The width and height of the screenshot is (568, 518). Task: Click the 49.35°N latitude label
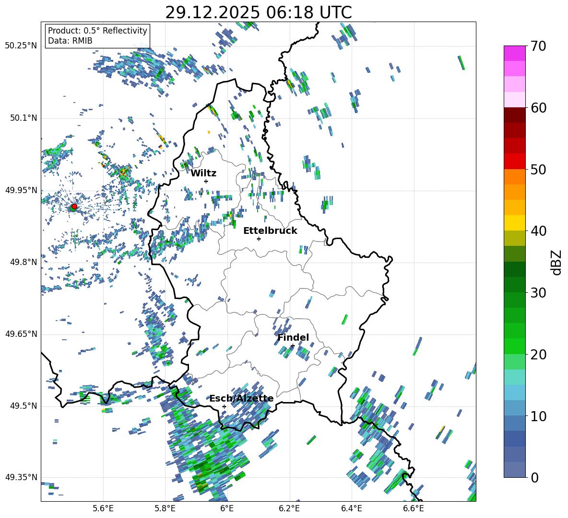point(21,477)
